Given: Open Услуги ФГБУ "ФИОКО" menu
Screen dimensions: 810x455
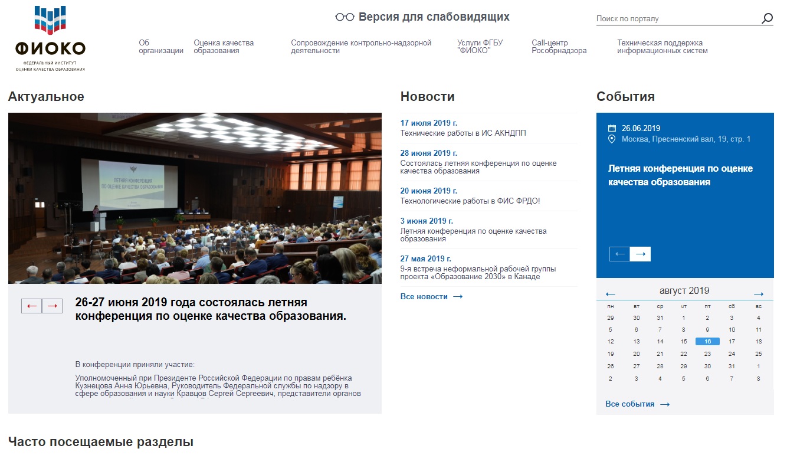Looking at the screenshot, I should pos(480,47).
